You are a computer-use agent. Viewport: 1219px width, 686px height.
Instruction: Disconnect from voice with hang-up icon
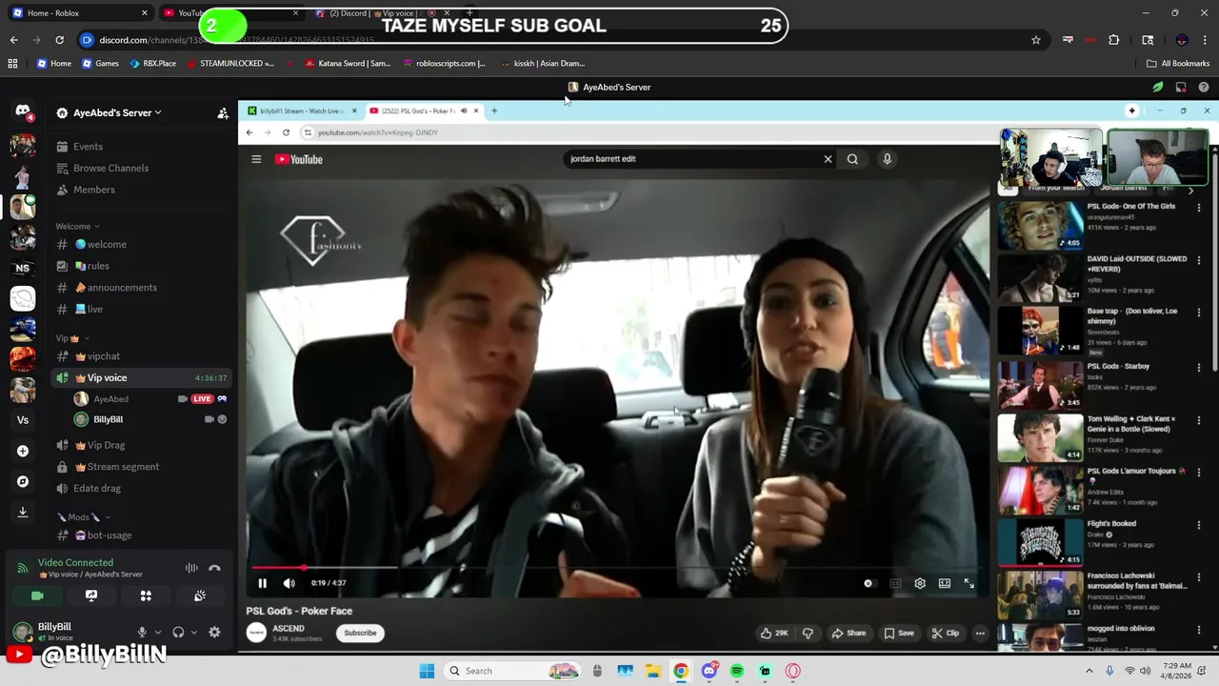(x=214, y=568)
